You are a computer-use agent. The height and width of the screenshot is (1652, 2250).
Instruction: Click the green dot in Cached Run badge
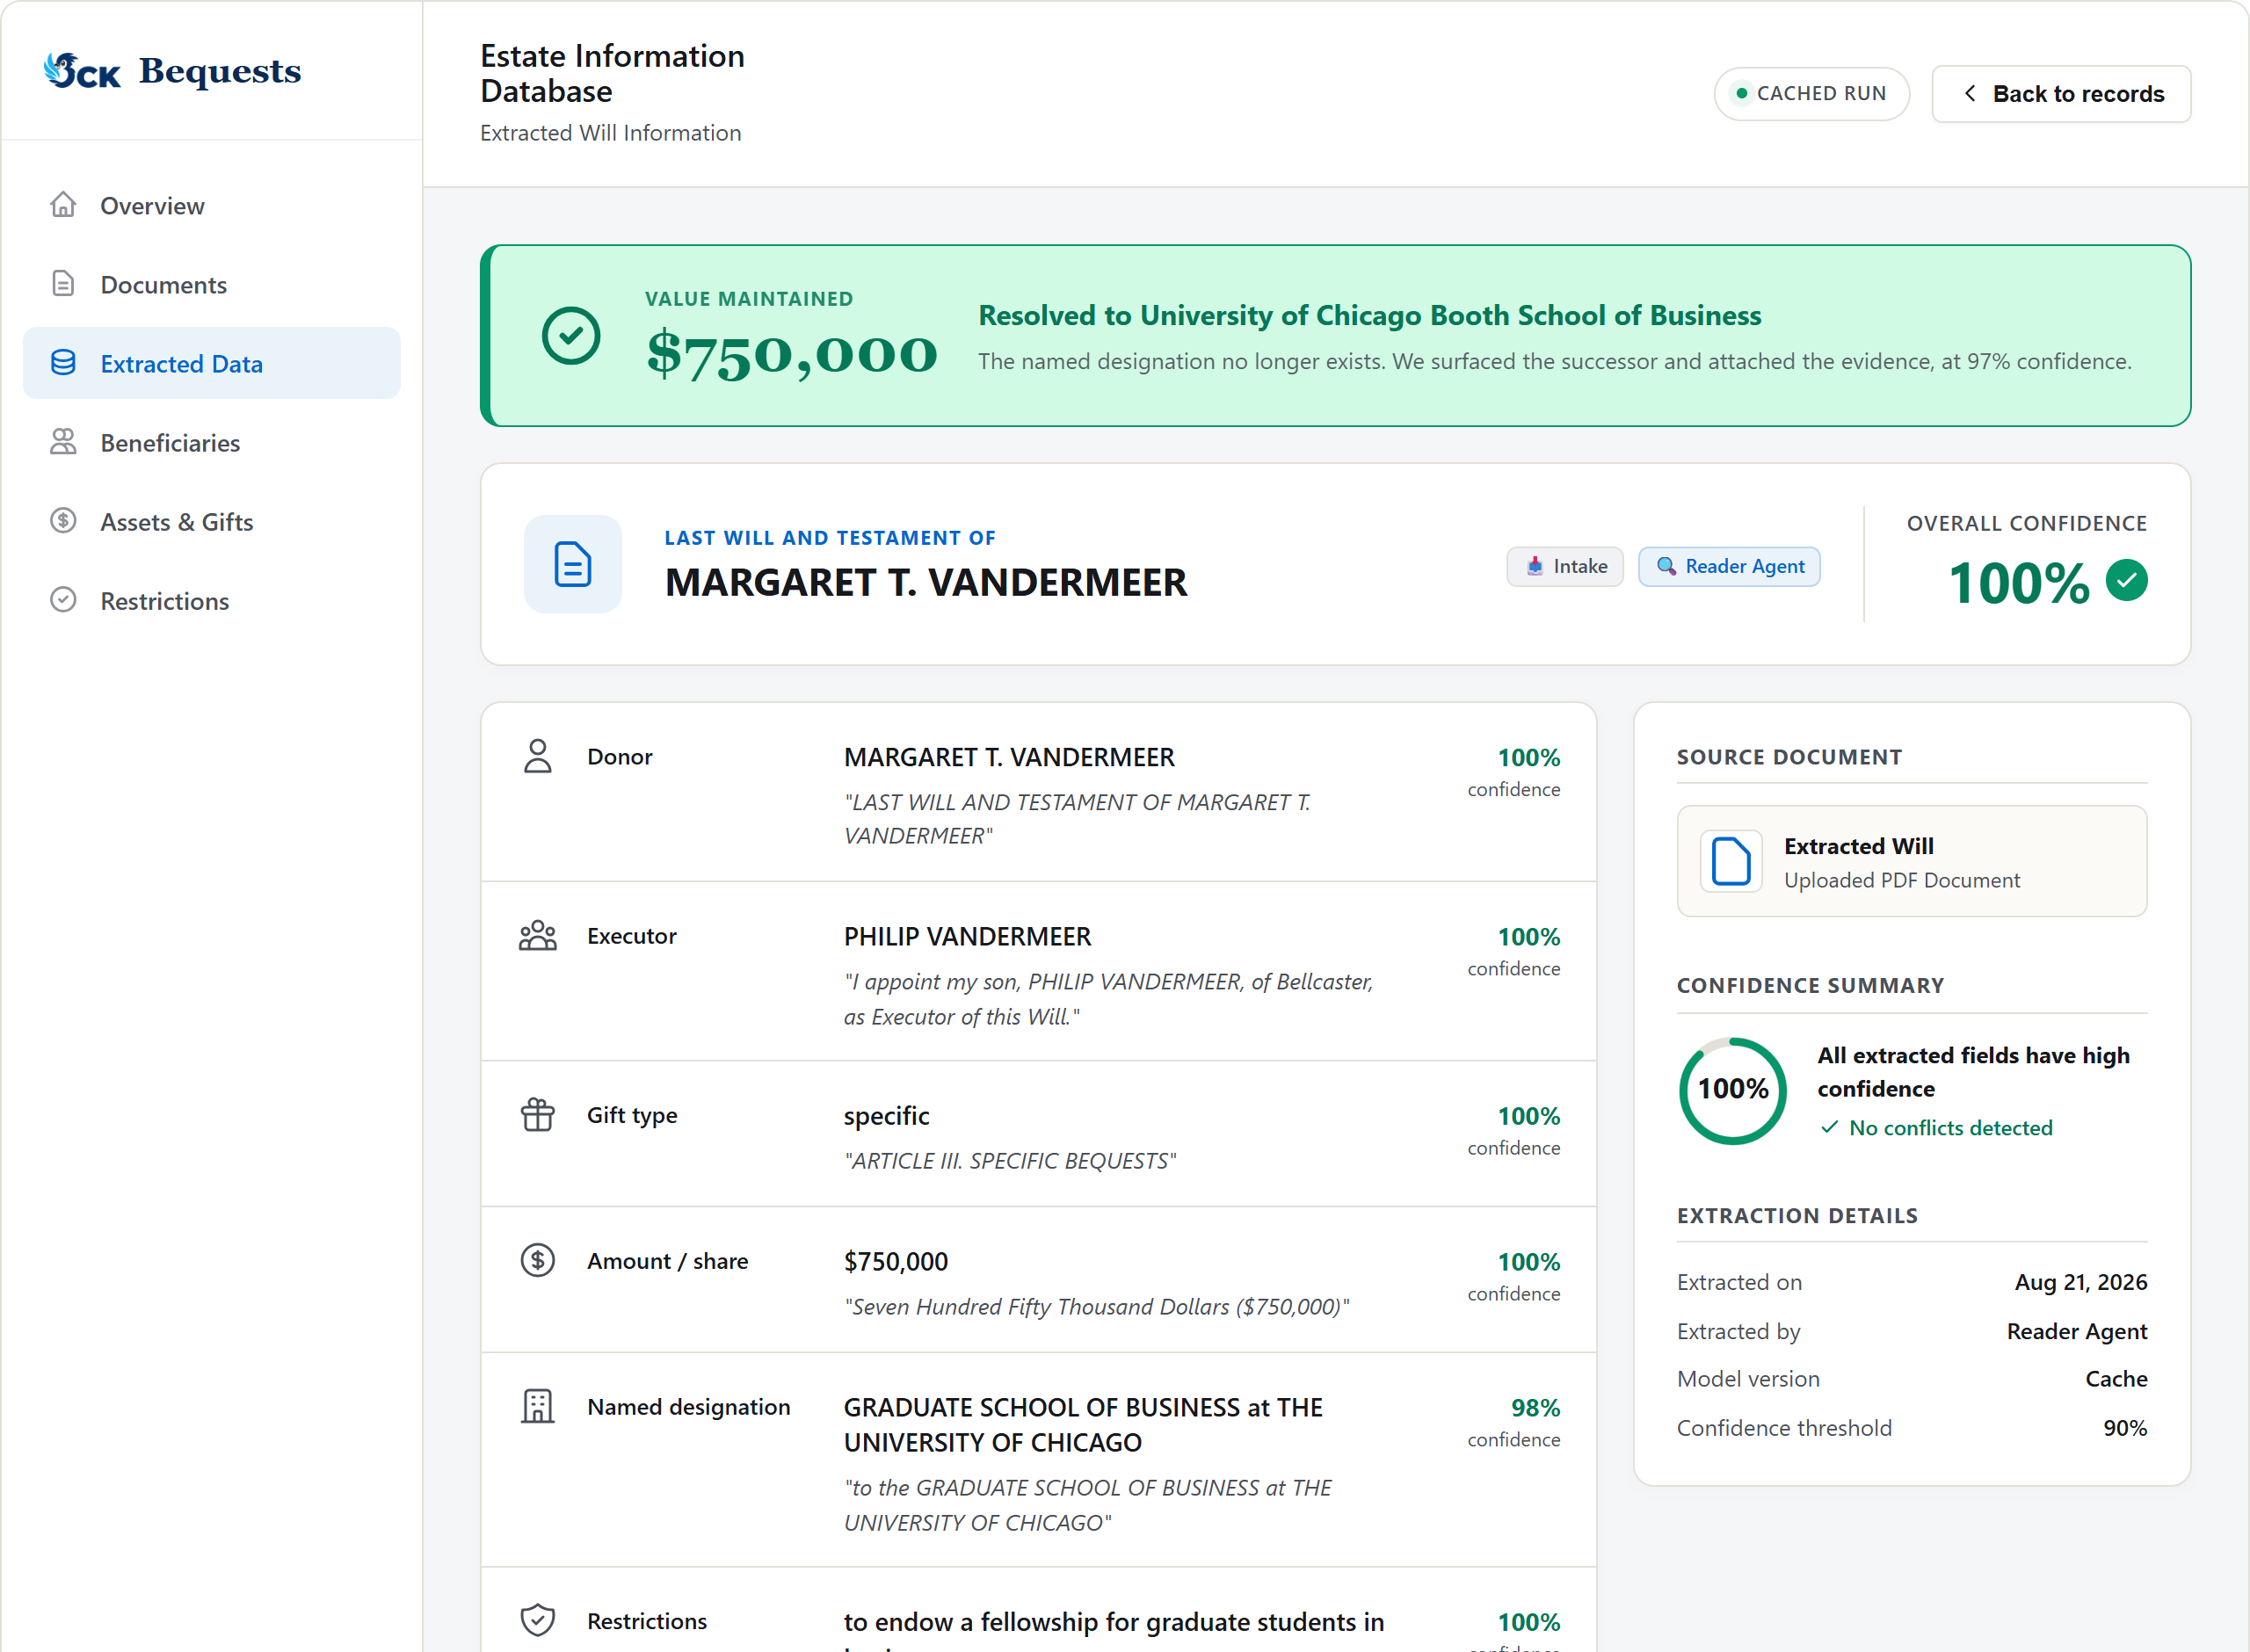[1742, 94]
